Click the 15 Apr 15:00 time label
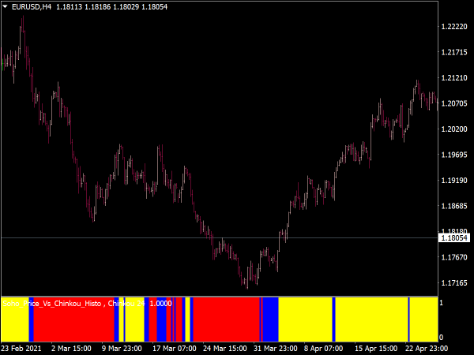Image resolution: width=474 pixels, height=355 pixels. (376, 349)
